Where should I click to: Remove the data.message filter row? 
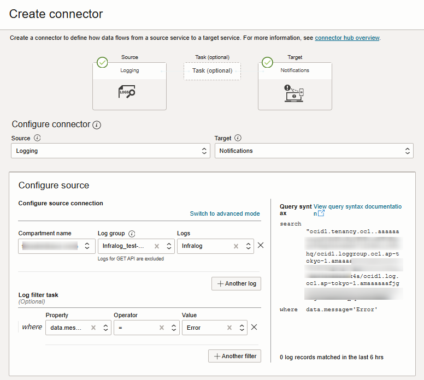tap(254, 328)
